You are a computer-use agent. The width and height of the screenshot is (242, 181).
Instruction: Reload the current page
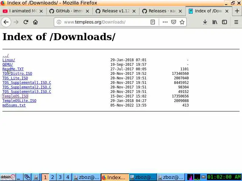tap(26, 22)
